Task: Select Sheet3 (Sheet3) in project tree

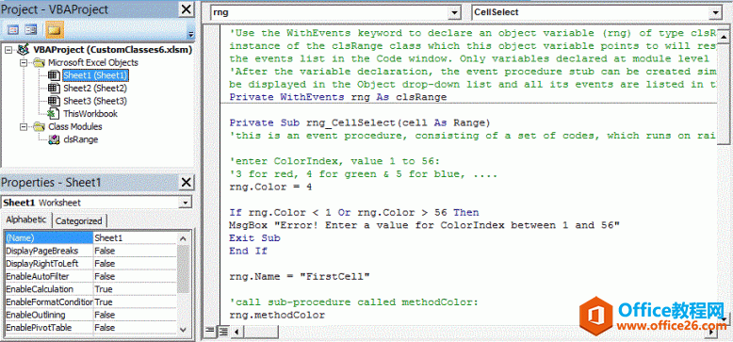Action: 95,101
